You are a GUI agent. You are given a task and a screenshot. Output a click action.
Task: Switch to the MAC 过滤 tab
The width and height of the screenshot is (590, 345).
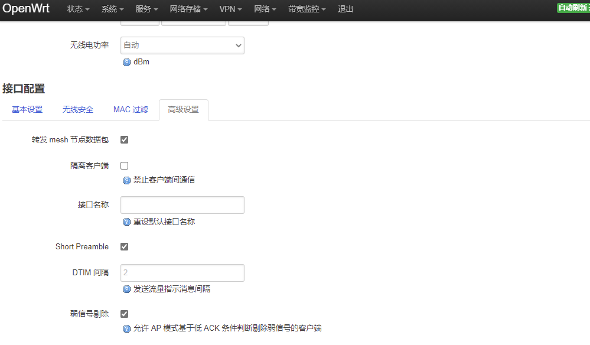(131, 109)
